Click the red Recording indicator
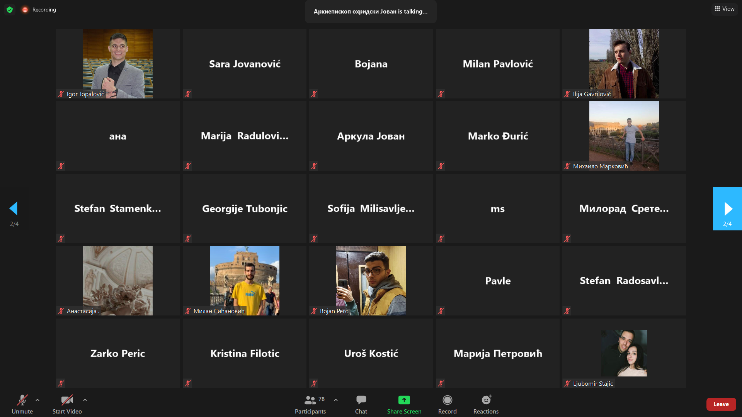This screenshot has height=417, width=742. point(25,10)
